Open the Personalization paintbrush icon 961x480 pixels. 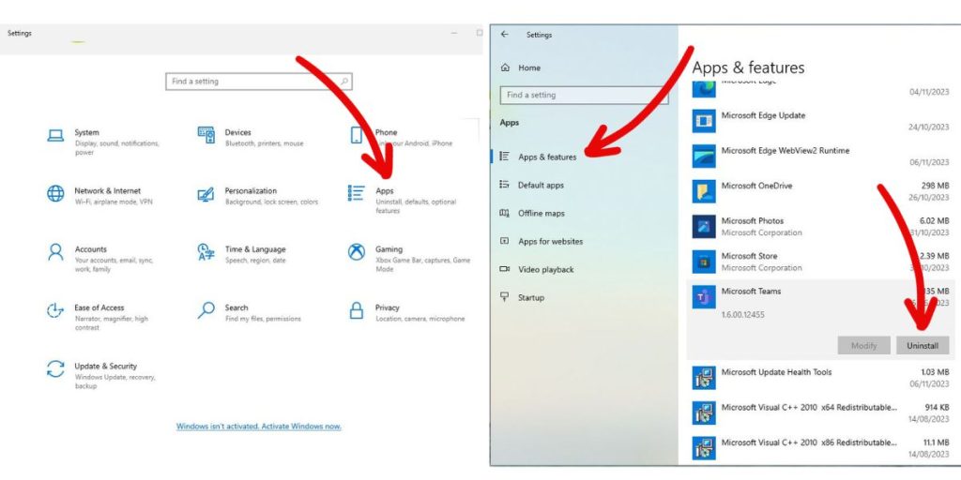[x=206, y=195]
